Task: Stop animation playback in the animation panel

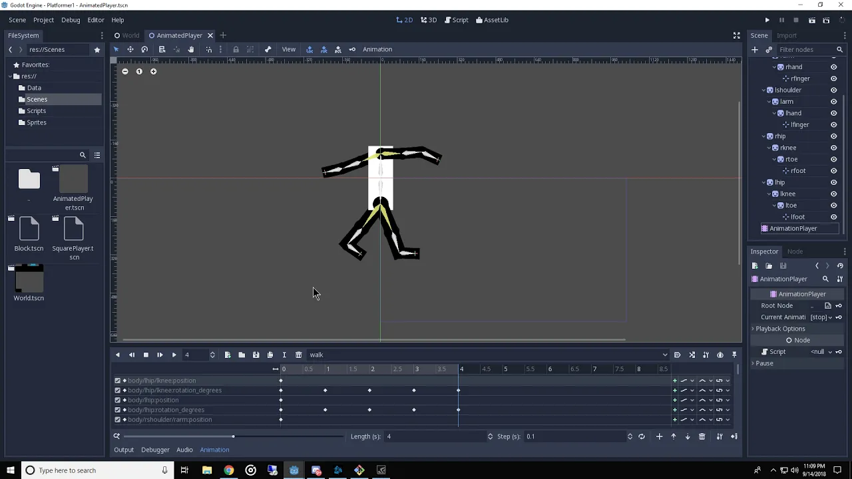Action: click(x=146, y=355)
